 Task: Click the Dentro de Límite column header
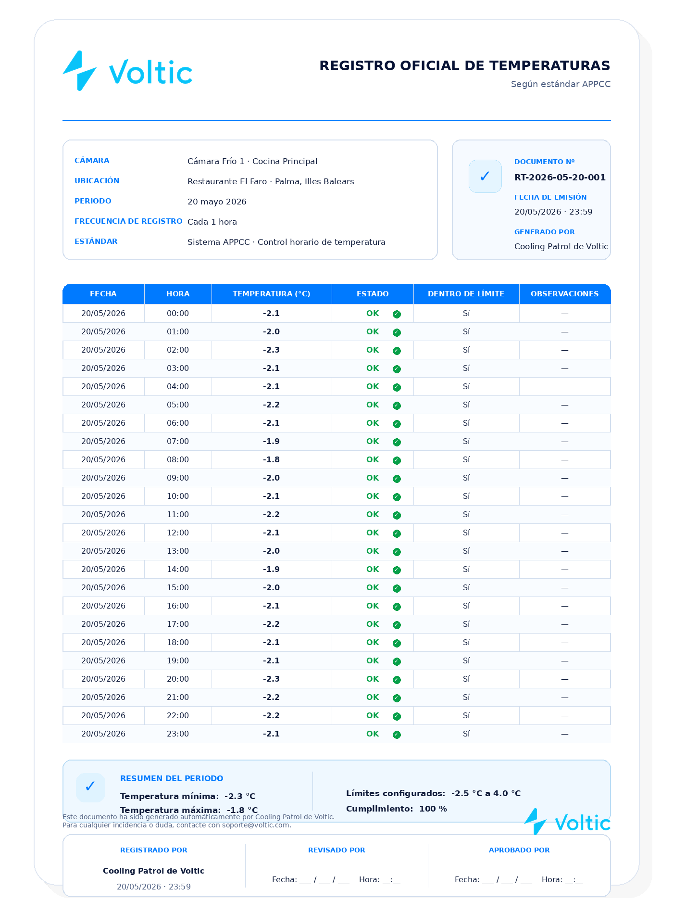click(x=466, y=294)
